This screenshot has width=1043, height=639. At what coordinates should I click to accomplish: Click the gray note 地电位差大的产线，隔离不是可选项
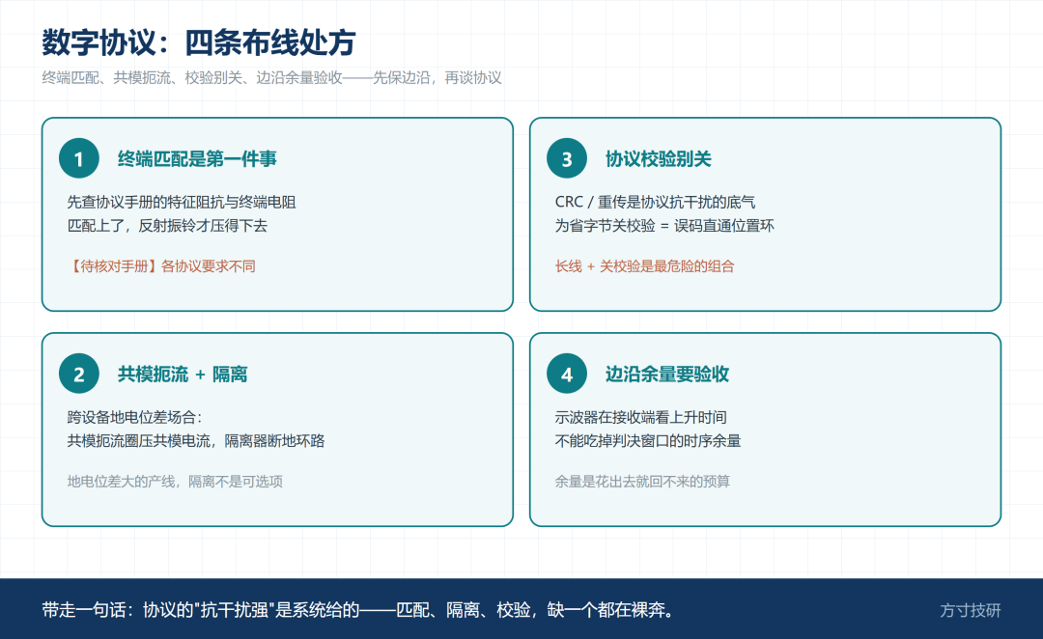[x=174, y=482]
